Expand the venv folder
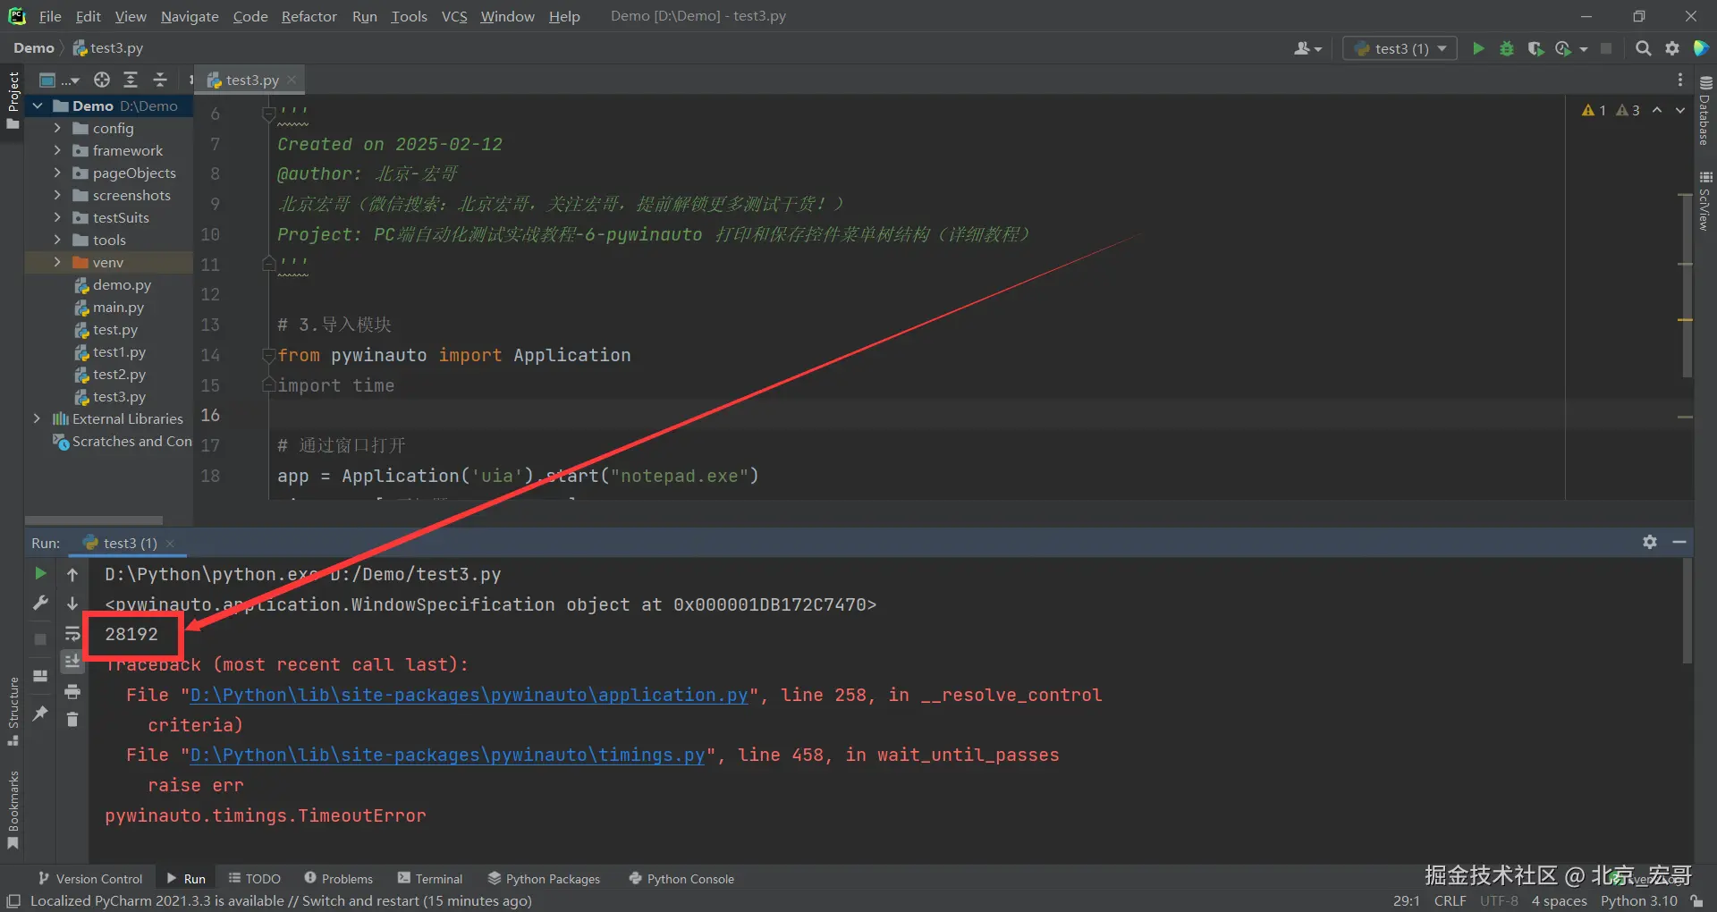 [x=57, y=262]
